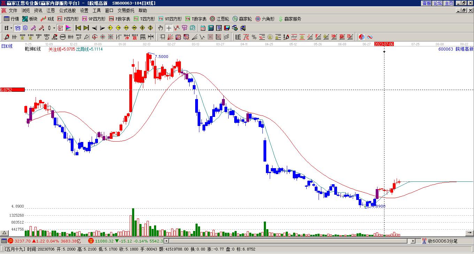Toggle the P四方形 square chart

[68, 19]
